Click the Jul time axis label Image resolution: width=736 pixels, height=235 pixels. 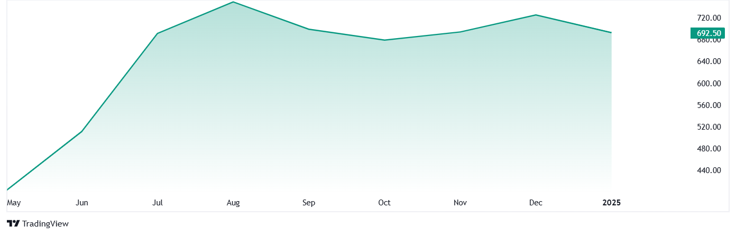click(x=158, y=203)
